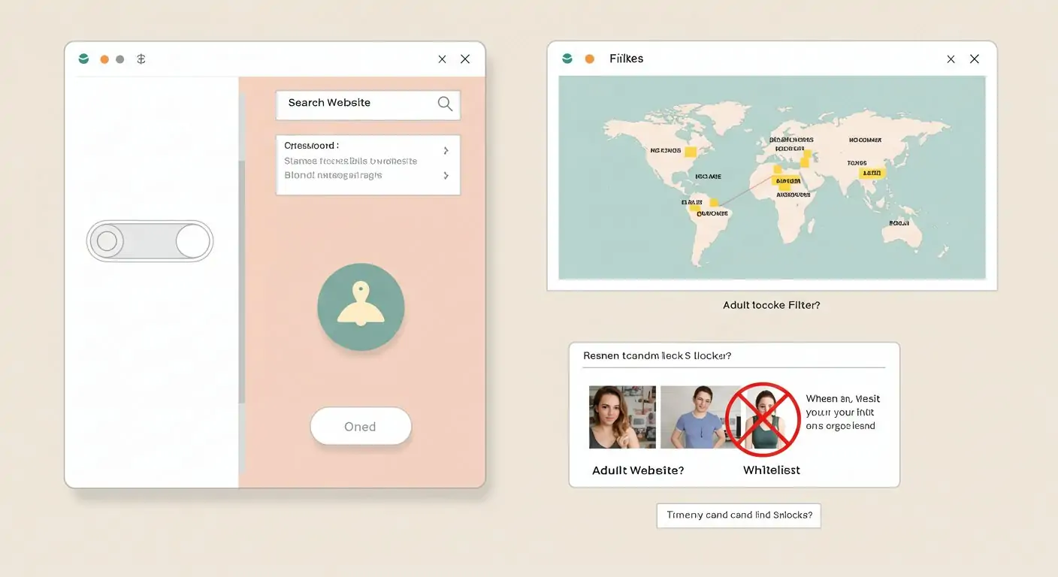
Task: Click the green logo icon beside Fiilkes title
Action: pos(567,59)
